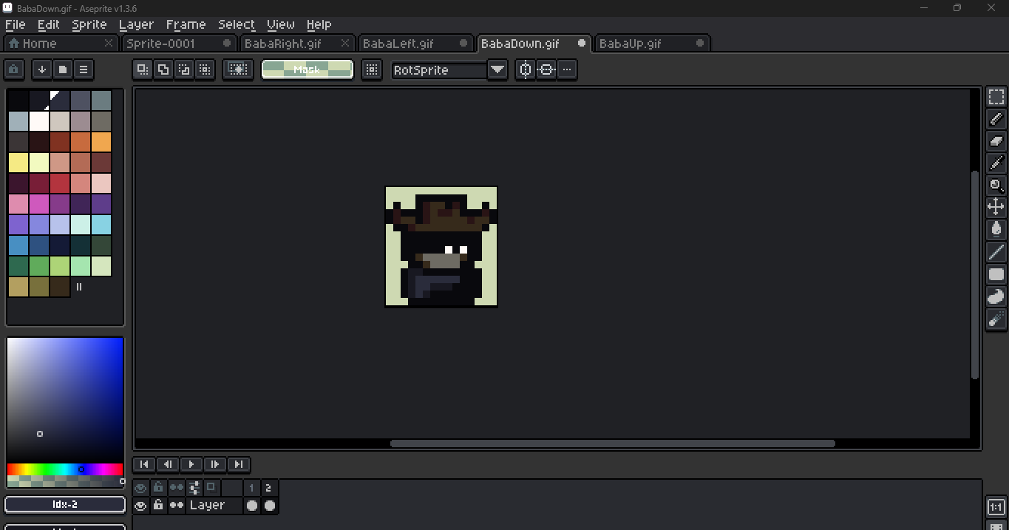Screen dimensions: 1009x530
Task: Select the Blur tool
Action: click(x=996, y=319)
